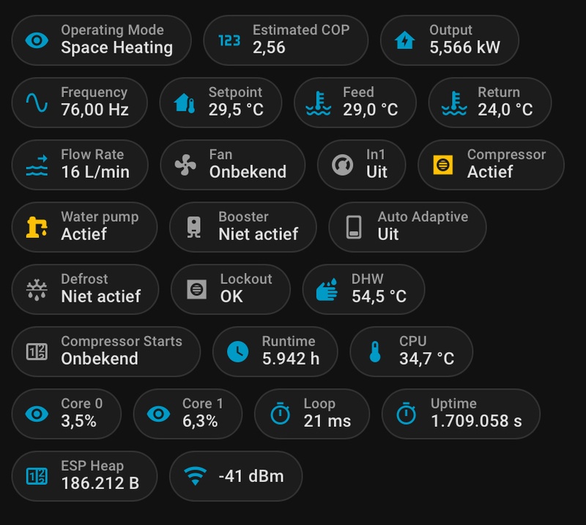The height and width of the screenshot is (525, 586).
Task: Open the Lockout status badge
Action: click(x=230, y=290)
